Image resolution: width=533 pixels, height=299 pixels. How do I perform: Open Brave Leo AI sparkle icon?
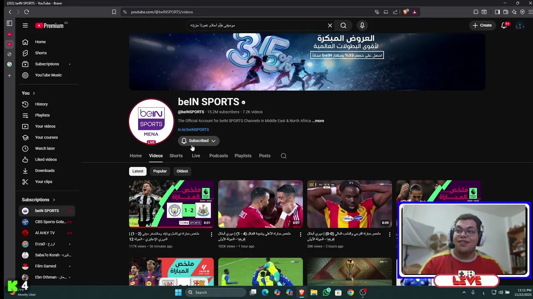(514, 12)
